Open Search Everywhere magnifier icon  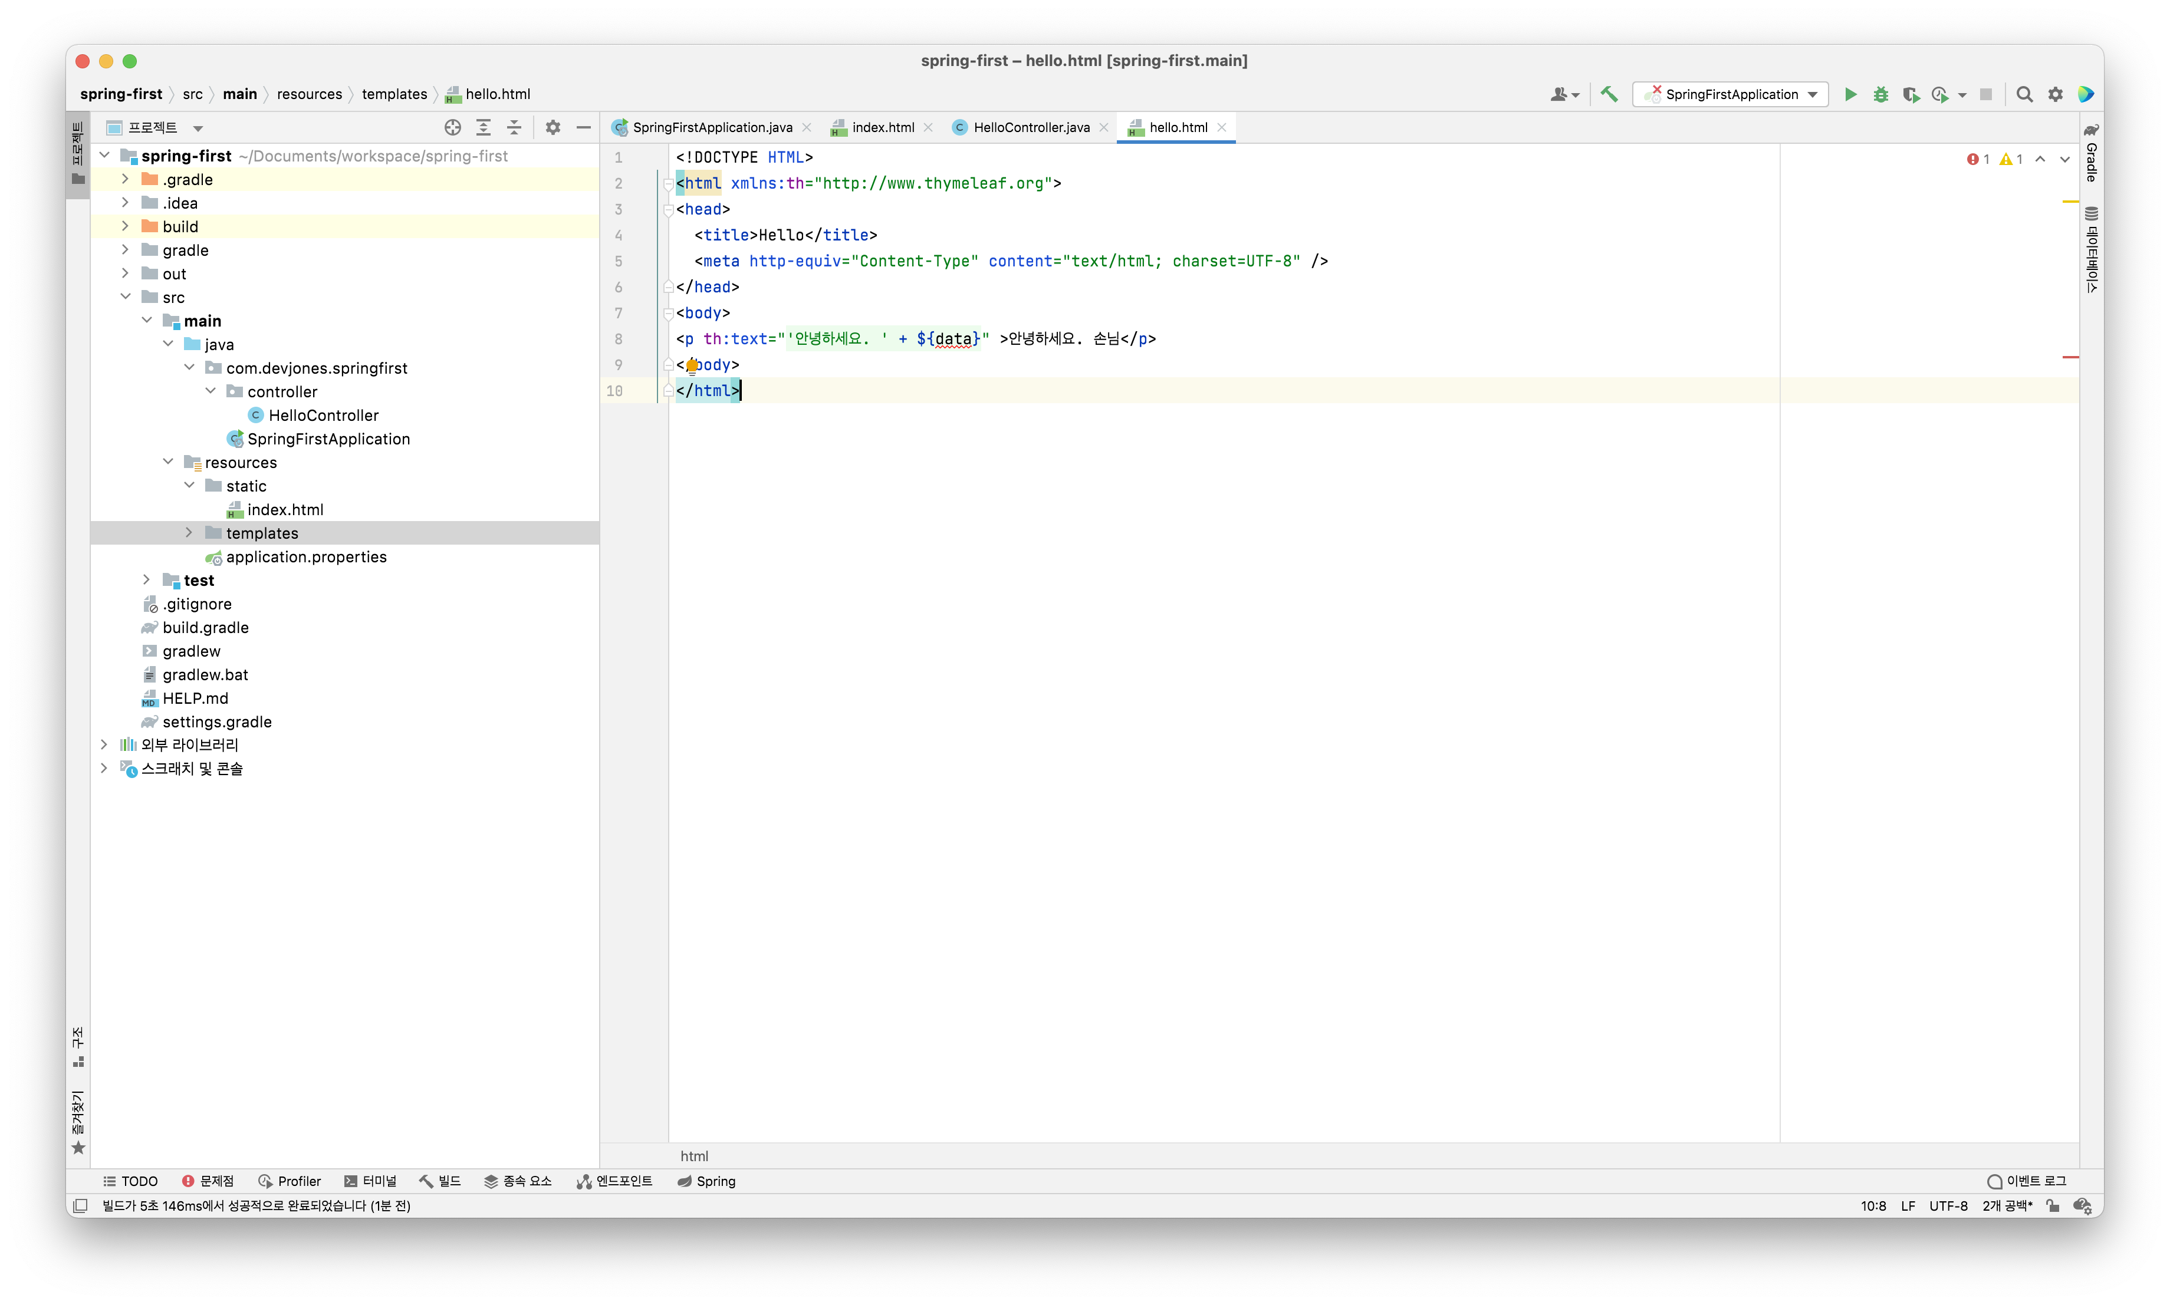pyautogui.click(x=2024, y=94)
